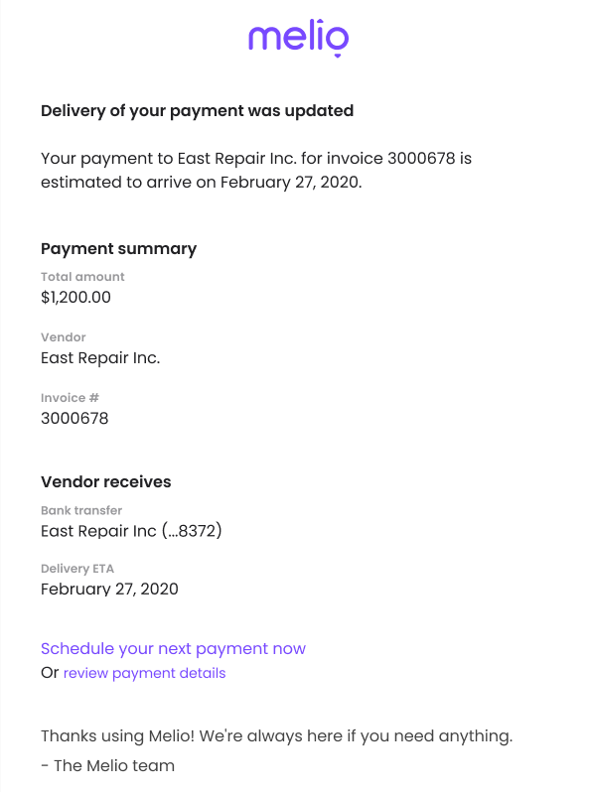Follow the review payment details link
Viewport: 589px width, 792px height.
click(144, 673)
